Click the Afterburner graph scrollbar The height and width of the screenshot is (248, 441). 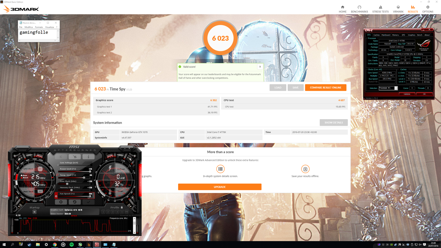click(135, 225)
